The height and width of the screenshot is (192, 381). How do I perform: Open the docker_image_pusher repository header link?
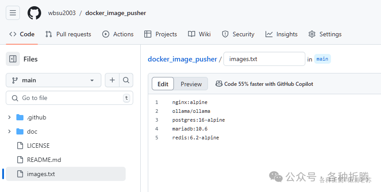[x=115, y=13]
